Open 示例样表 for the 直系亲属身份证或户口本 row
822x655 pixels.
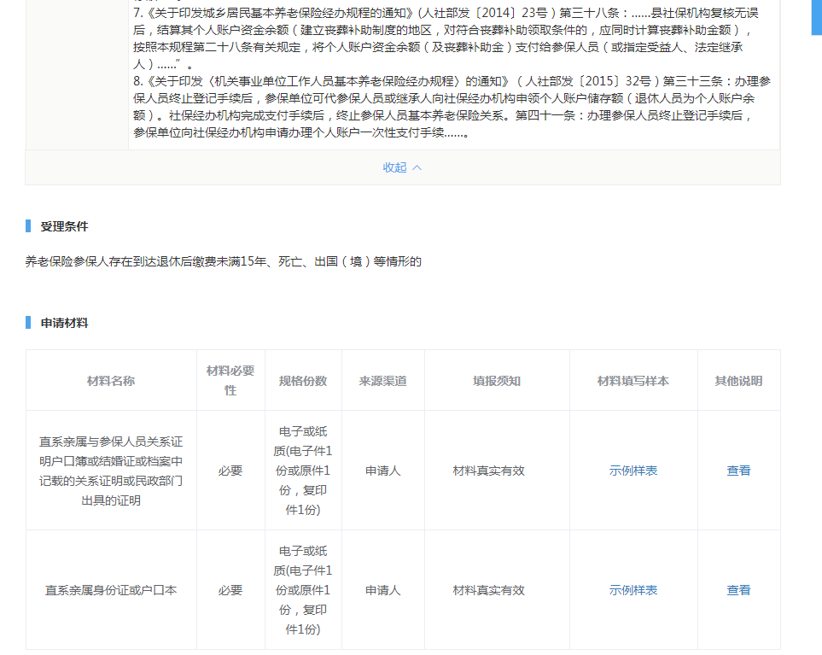click(633, 590)
